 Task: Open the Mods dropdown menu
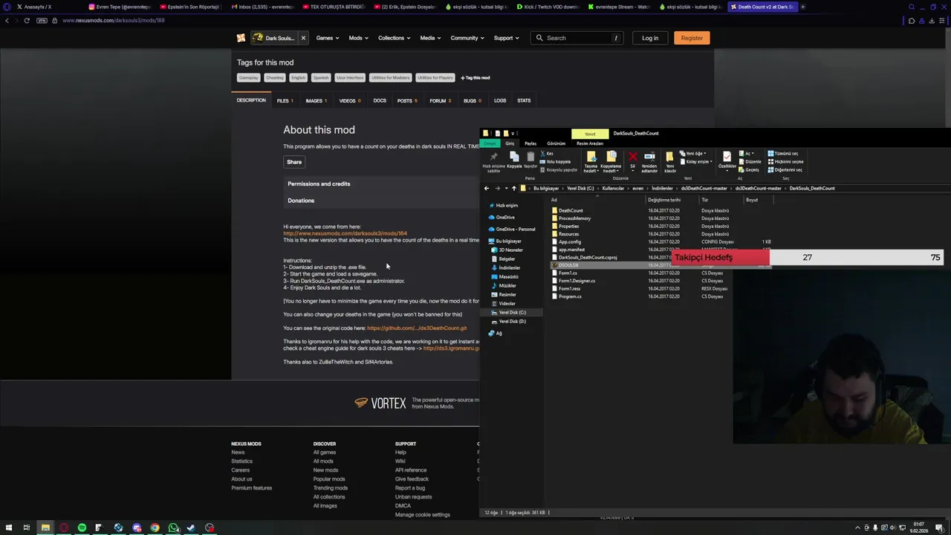click(359, 38)
